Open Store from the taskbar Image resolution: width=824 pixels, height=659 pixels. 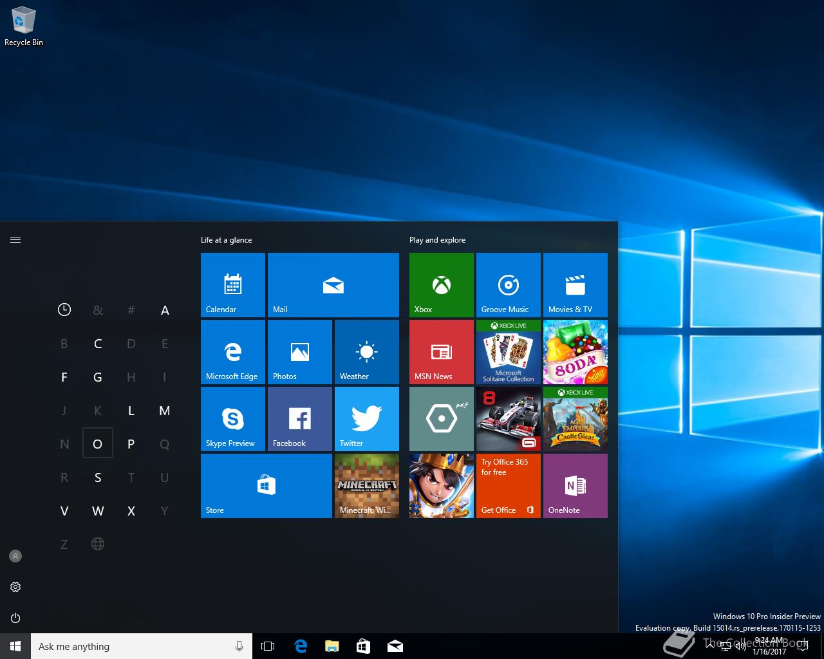363,646
